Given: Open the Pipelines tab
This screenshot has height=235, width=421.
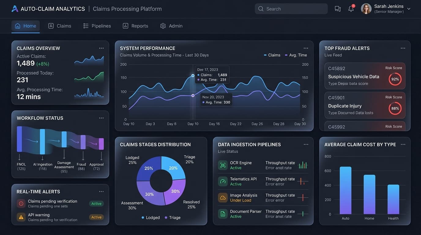Looking at the screenshot, I should [x=97, y=26].
